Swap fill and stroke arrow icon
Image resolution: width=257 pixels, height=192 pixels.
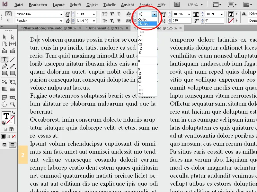(x=13, y=113)
